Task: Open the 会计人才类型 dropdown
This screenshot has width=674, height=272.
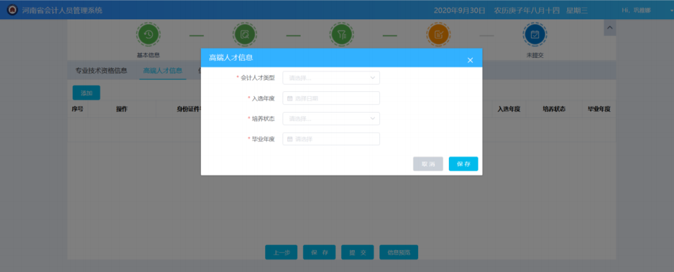Action: [x=331, y=78]
